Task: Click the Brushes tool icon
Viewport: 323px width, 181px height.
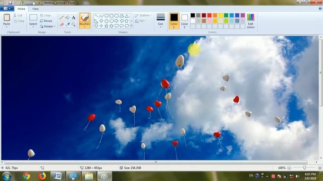Action: (x=85, y=18)
